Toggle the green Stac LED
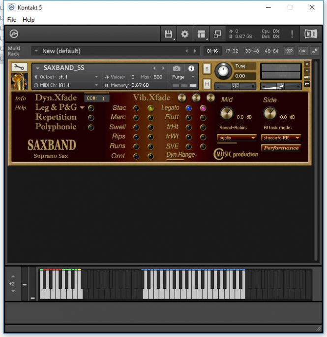 click(x=150, y=108)
